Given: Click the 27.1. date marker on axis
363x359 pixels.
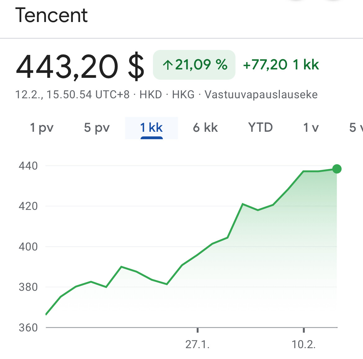Looking at the screenshot, I should [197, 344].
